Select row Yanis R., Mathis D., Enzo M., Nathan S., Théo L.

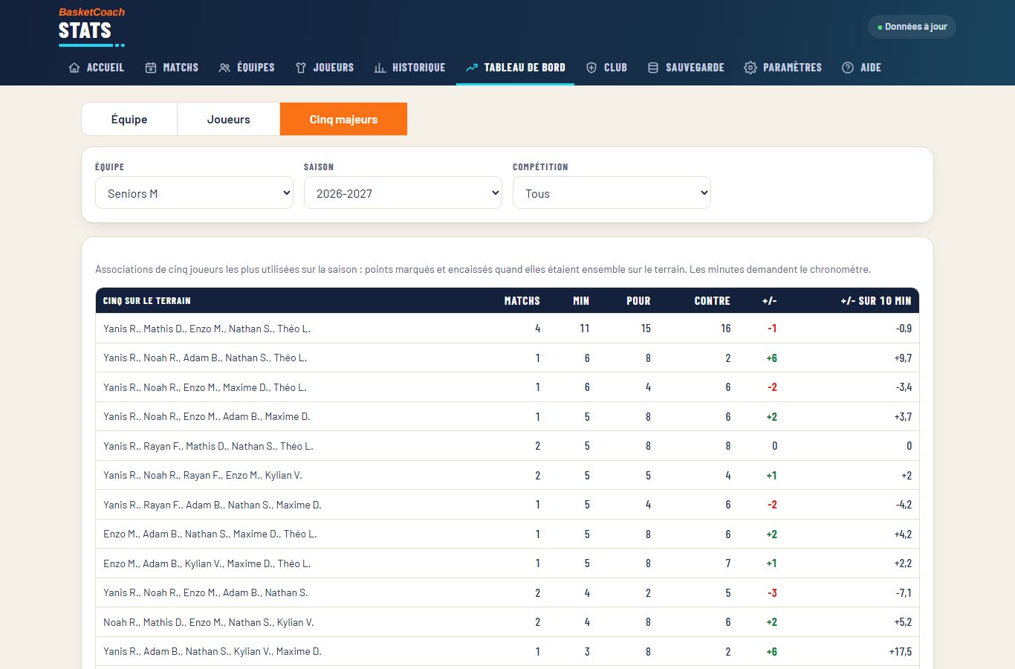point(507,329)
